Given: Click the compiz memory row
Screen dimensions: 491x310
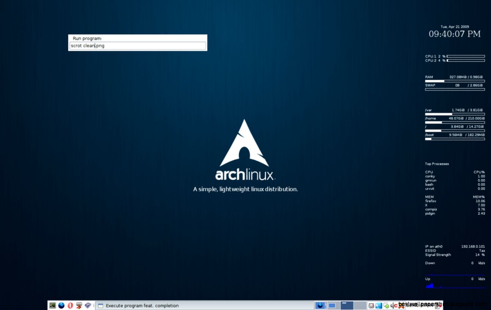Looking at the screenshot, I should click(455, 209).
